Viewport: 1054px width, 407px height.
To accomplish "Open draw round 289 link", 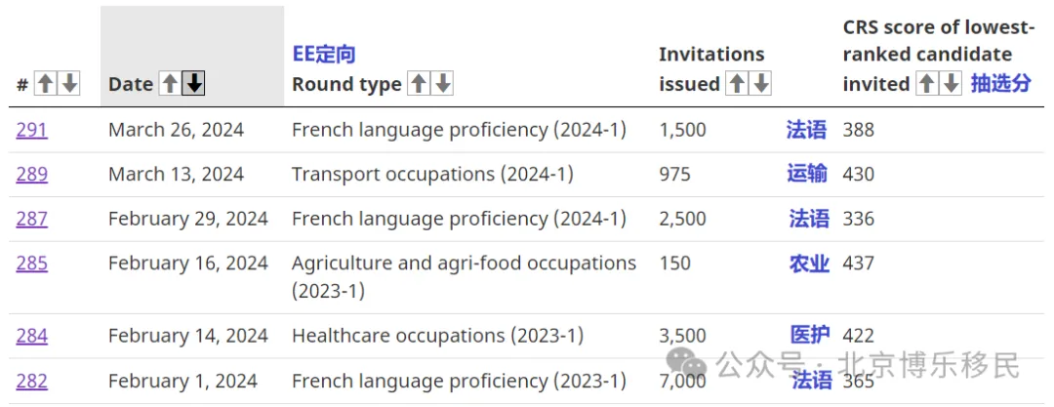I will 31,175.
